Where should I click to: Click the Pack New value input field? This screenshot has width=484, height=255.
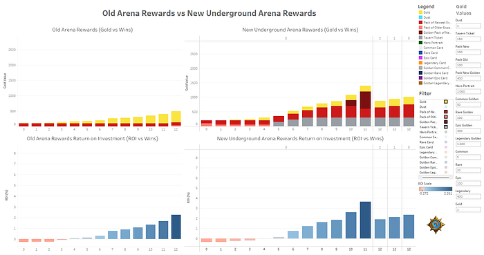[x=468, y=52]
